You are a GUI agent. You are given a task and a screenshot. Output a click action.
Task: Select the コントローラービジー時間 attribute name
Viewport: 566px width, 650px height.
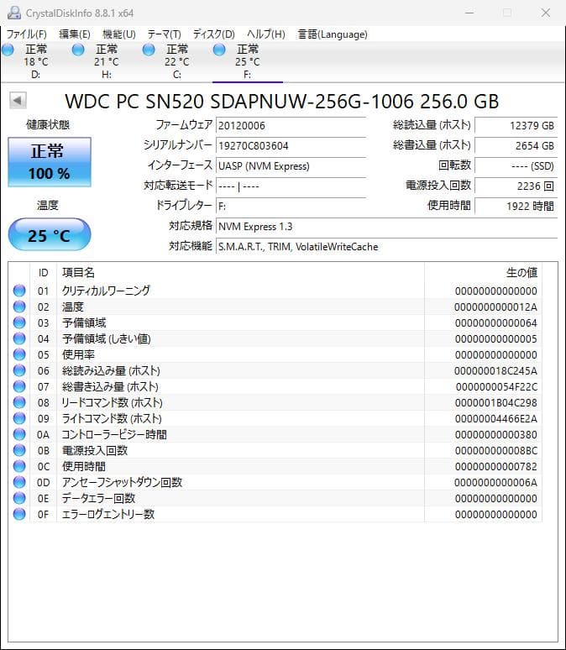click(114, 434)
